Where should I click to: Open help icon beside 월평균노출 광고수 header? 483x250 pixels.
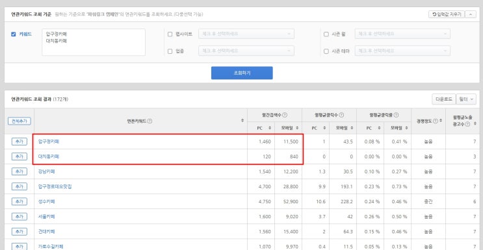pos(467,124)
